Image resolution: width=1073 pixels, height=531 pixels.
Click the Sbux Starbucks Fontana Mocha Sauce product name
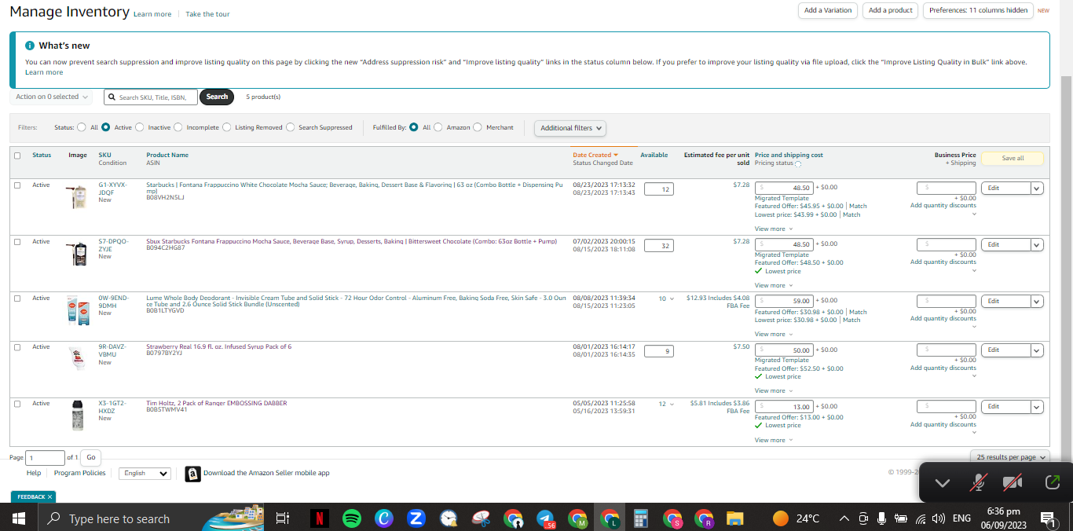tap(351, 241)
